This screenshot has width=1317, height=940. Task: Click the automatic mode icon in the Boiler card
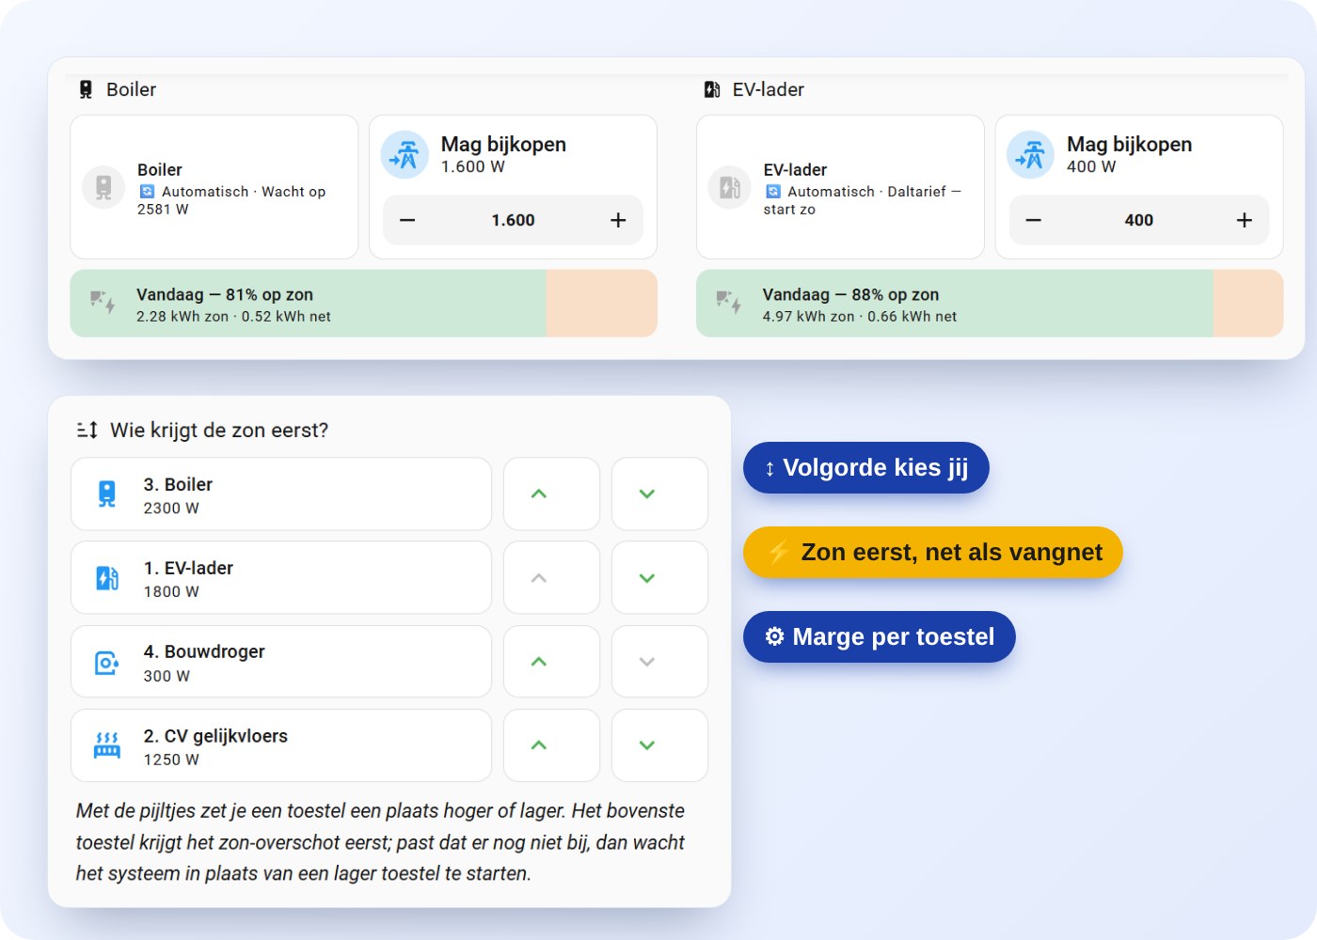click(x=147, y=192)
